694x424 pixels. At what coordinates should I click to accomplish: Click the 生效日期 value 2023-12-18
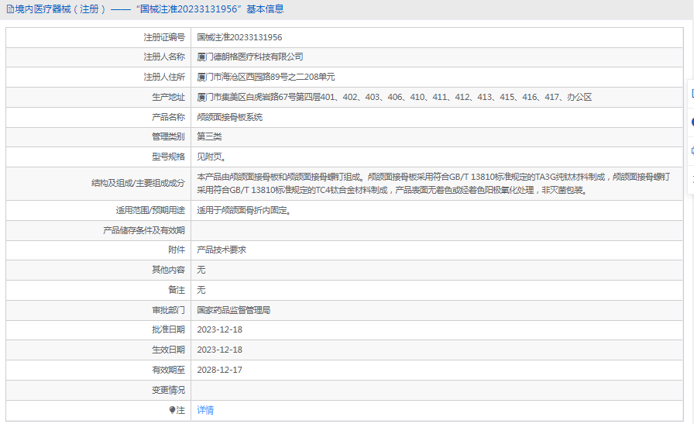point(219,350)
